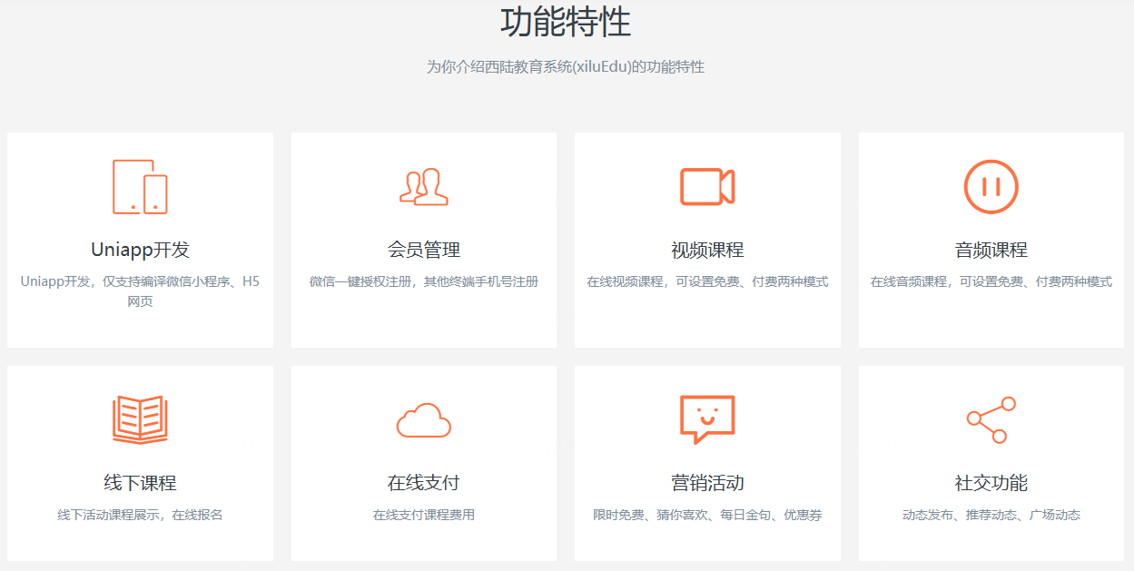
Task: Click the video camera icon
Action: pos(707,187)
